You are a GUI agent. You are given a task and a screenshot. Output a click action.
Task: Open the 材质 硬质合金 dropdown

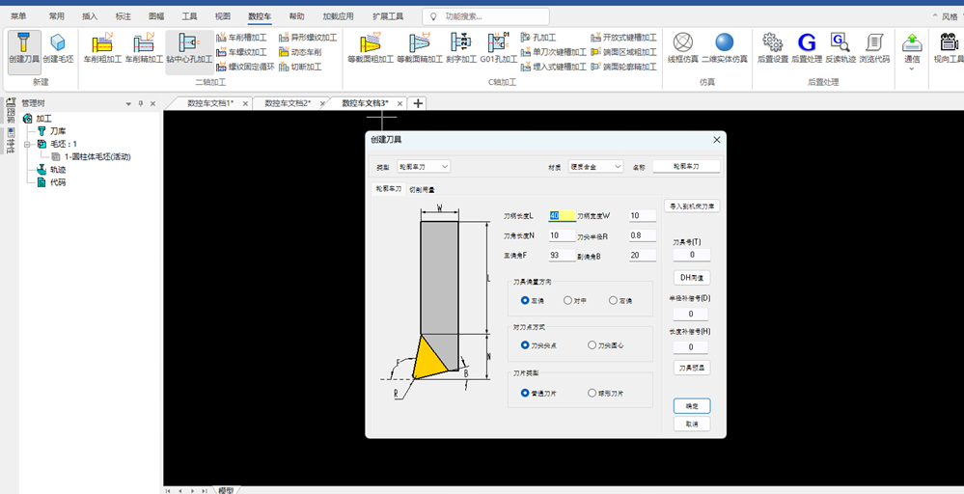click(595, 167)
